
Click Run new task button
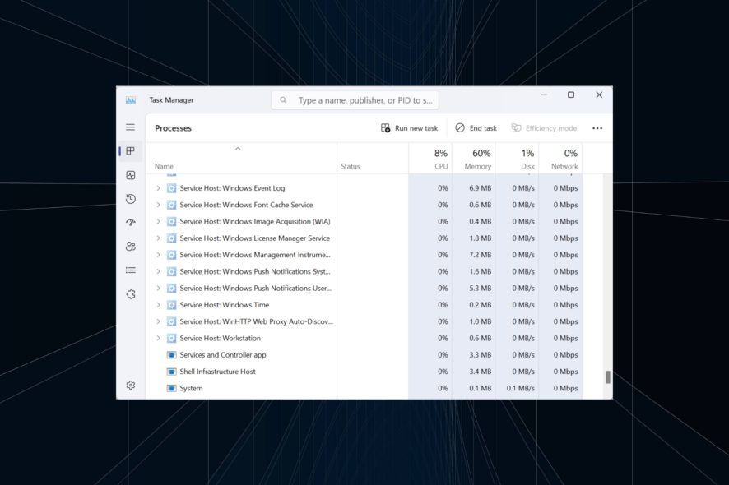point(409,128)
